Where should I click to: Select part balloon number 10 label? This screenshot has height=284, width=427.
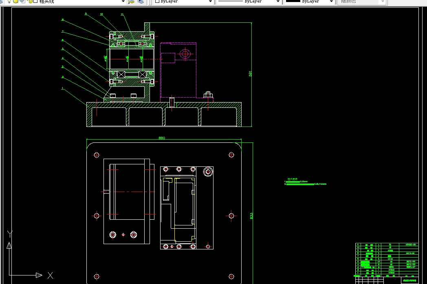101,14
